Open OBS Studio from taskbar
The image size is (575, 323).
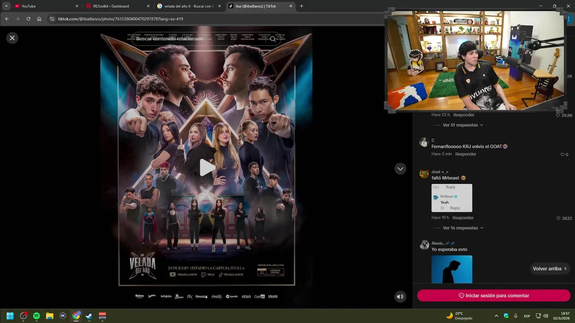23,316
